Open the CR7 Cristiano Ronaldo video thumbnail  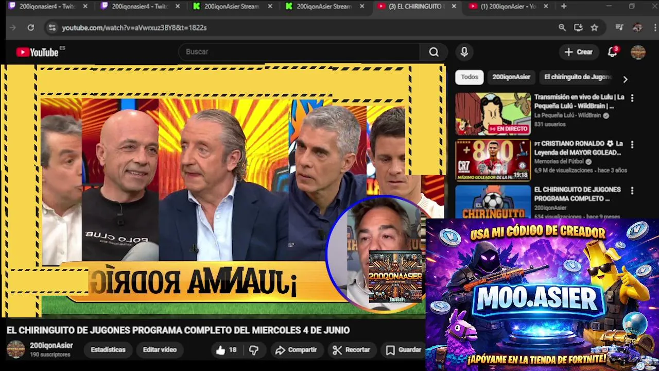[493, 160]
